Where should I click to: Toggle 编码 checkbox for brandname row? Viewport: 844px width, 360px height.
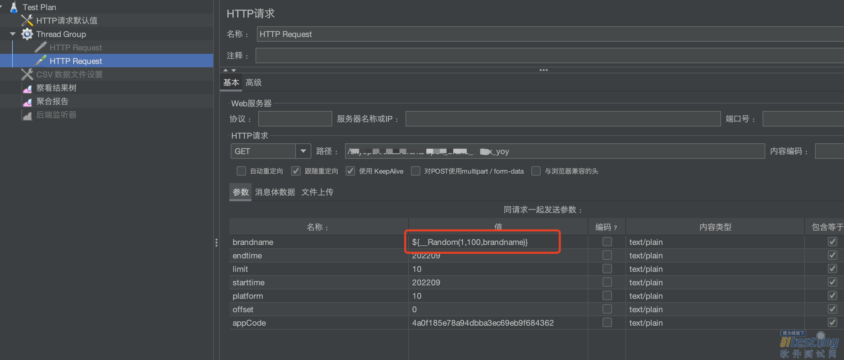(x=607, y=242)
